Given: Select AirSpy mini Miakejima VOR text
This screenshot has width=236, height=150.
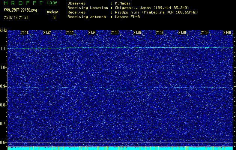Looking at the screenshot, I should click(156, 12).
